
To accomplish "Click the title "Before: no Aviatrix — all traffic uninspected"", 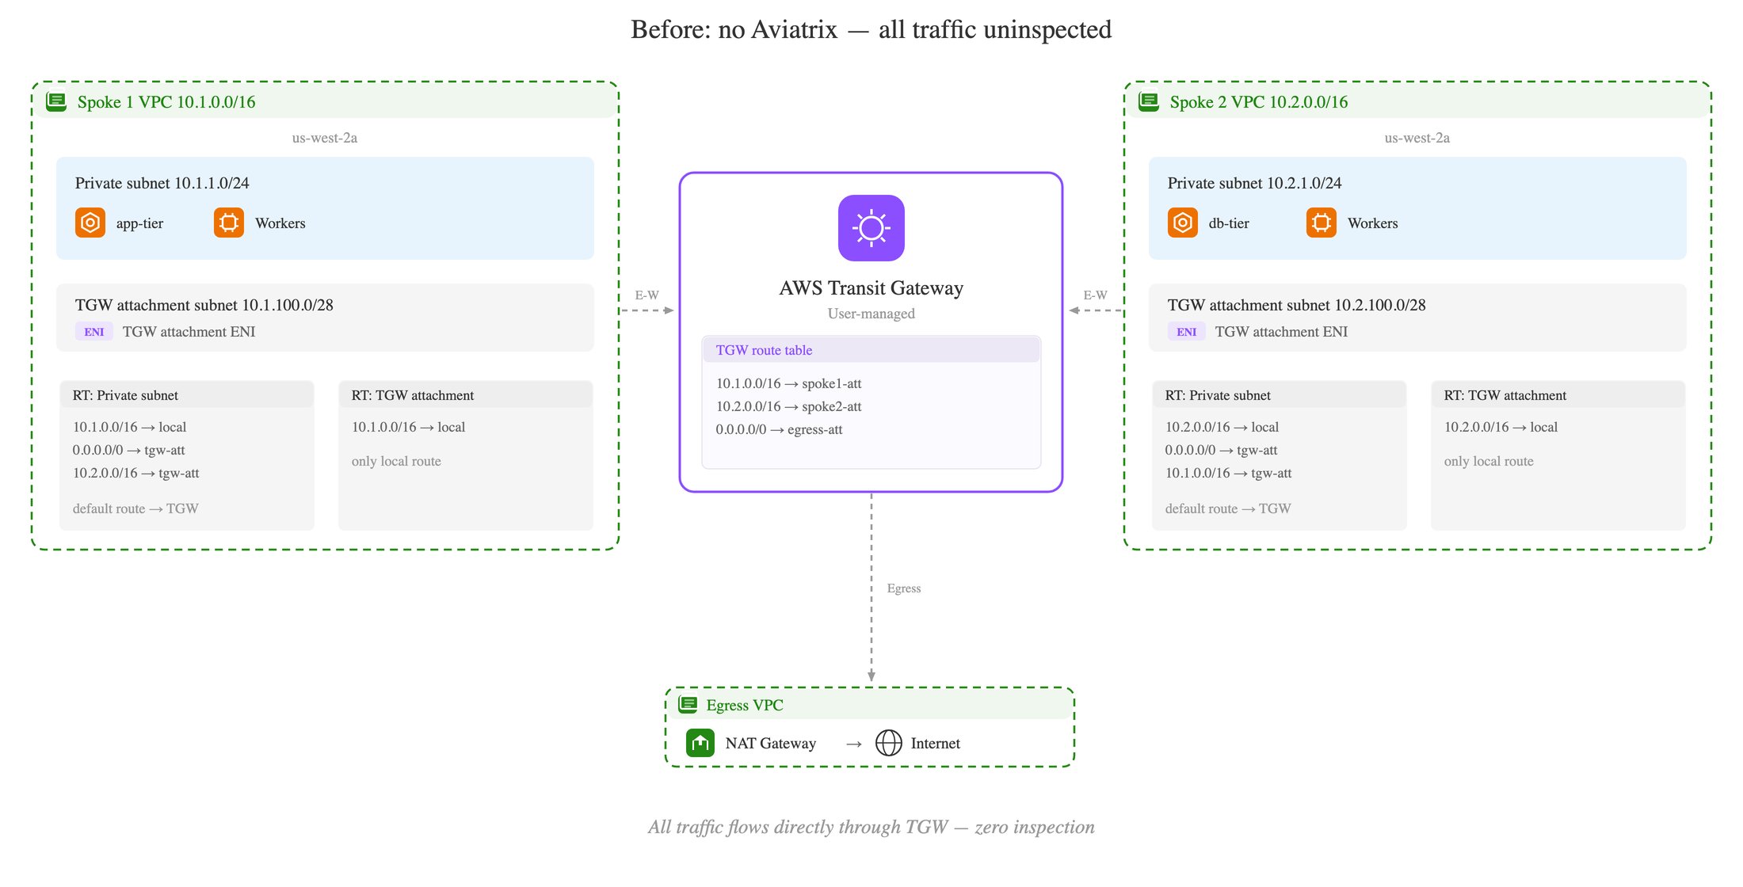I will click(871, 30).
